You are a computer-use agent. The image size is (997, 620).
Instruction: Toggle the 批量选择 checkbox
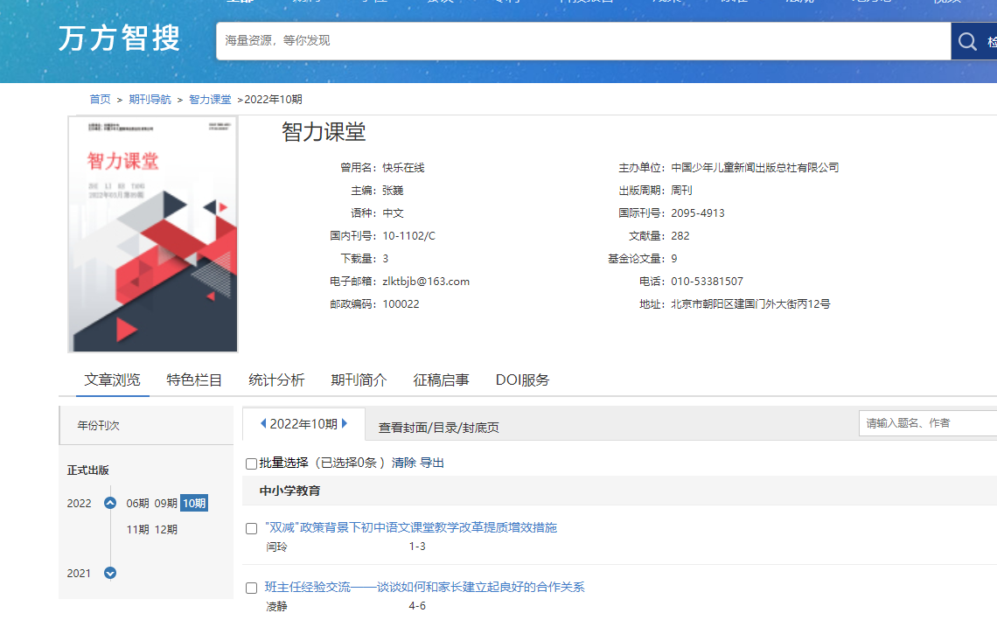tap(252, 463)
